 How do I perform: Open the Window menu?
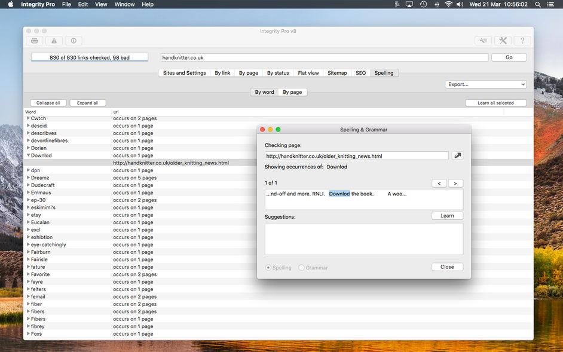click(124, 4)
